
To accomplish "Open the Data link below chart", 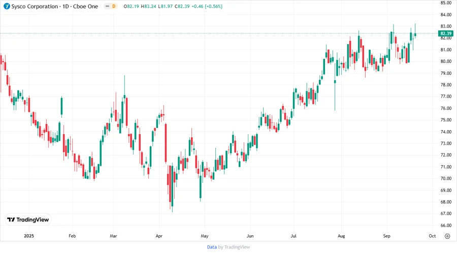I will (212, 247).
